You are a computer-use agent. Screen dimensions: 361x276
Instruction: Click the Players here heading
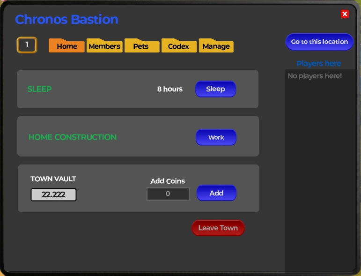pos(319,63)
